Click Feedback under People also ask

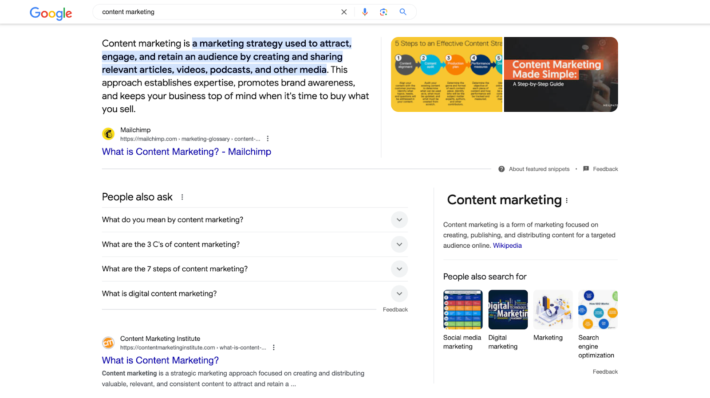click(395, 310)
